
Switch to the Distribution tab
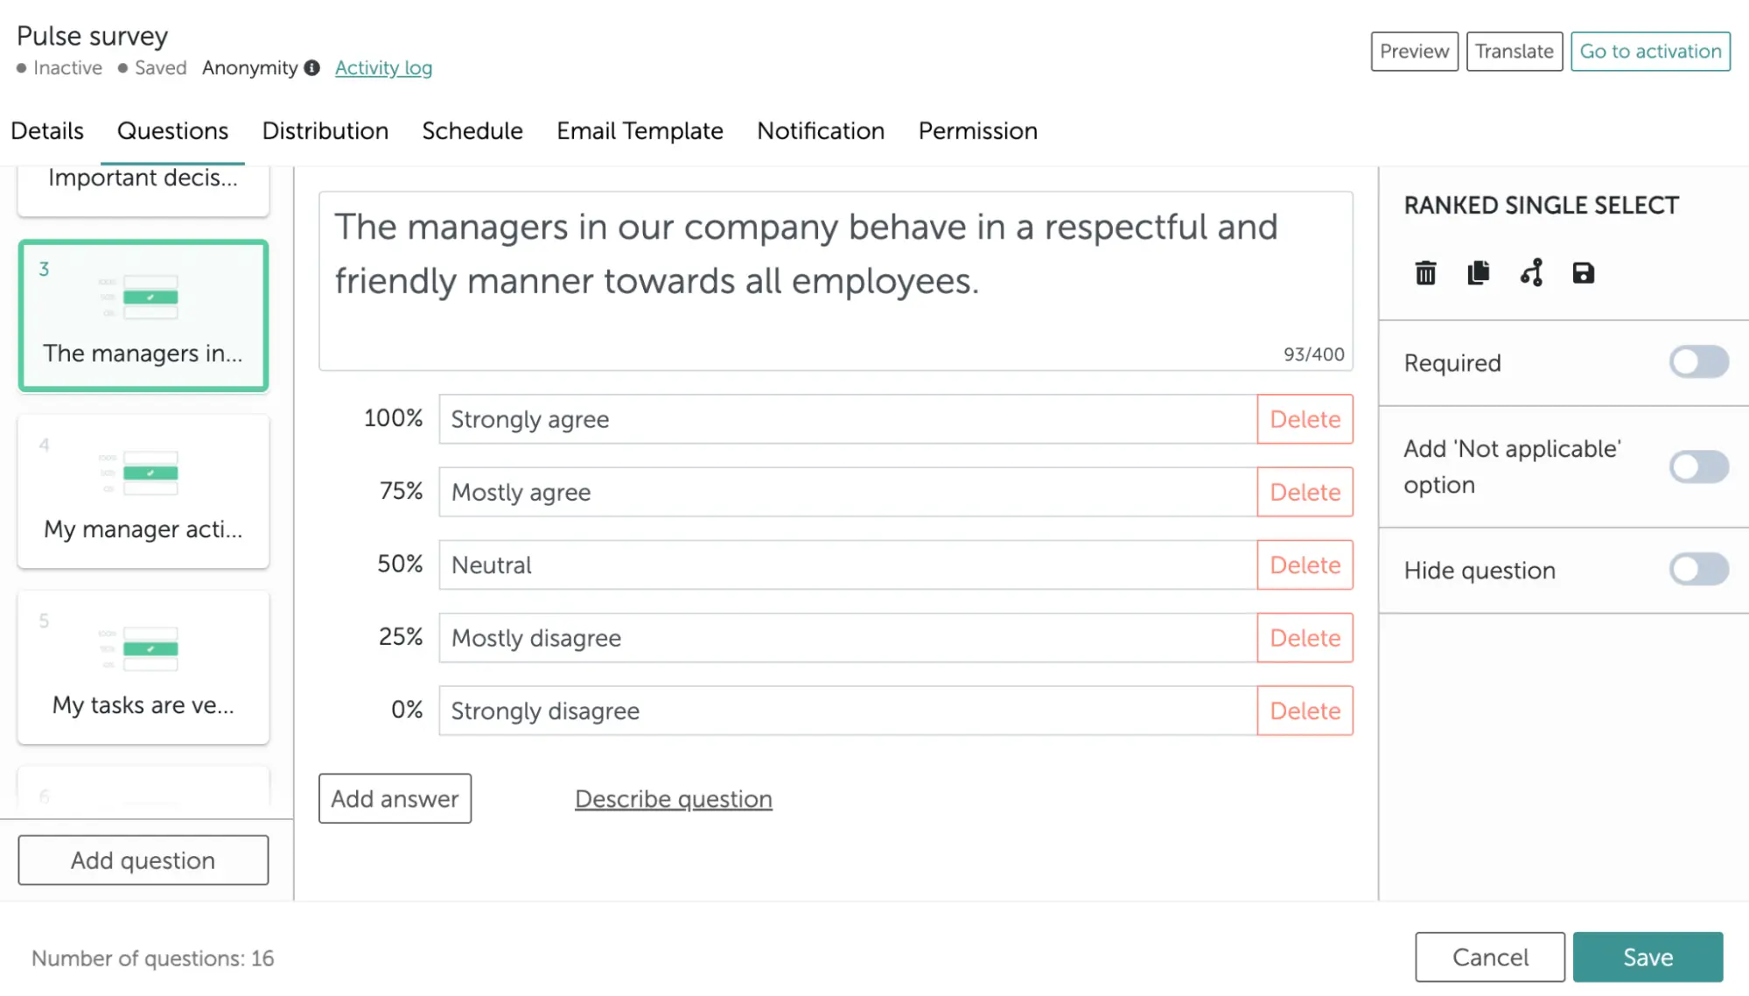(325, 131)
